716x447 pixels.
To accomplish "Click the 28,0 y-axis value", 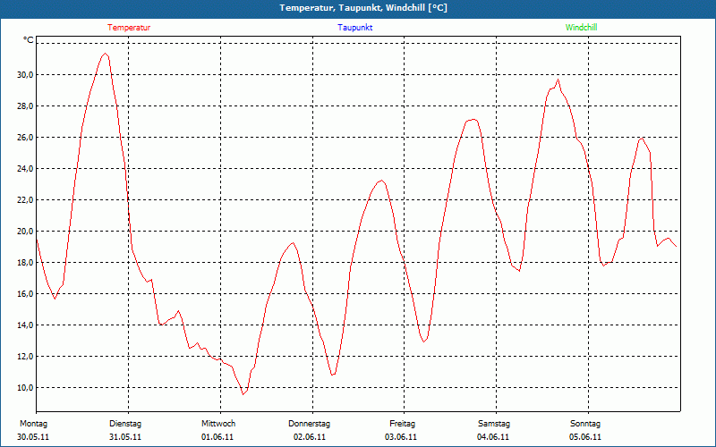I will pyautogui.click(x=25, y=106).
